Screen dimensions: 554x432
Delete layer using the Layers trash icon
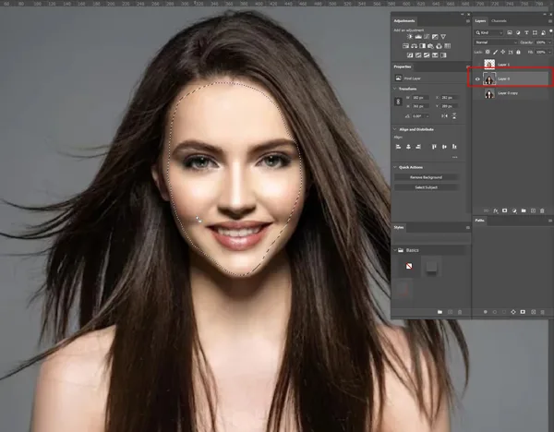[x=544, y=211]
